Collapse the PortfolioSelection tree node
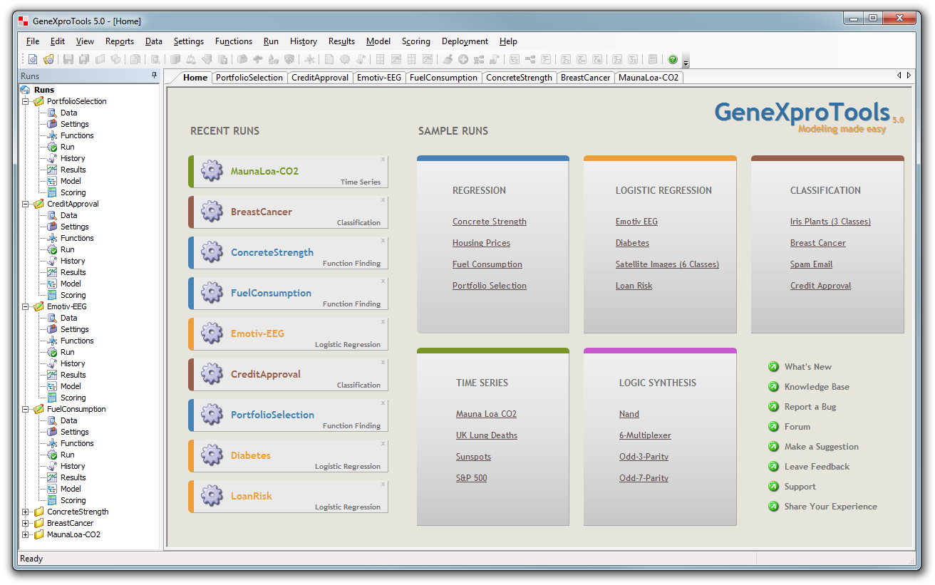Screen dimensions: 935x585 (26, 101)
